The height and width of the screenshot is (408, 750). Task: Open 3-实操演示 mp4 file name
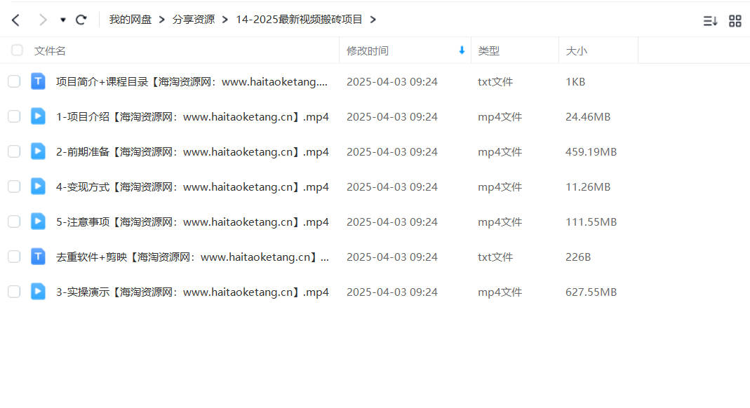pos(192,292)
